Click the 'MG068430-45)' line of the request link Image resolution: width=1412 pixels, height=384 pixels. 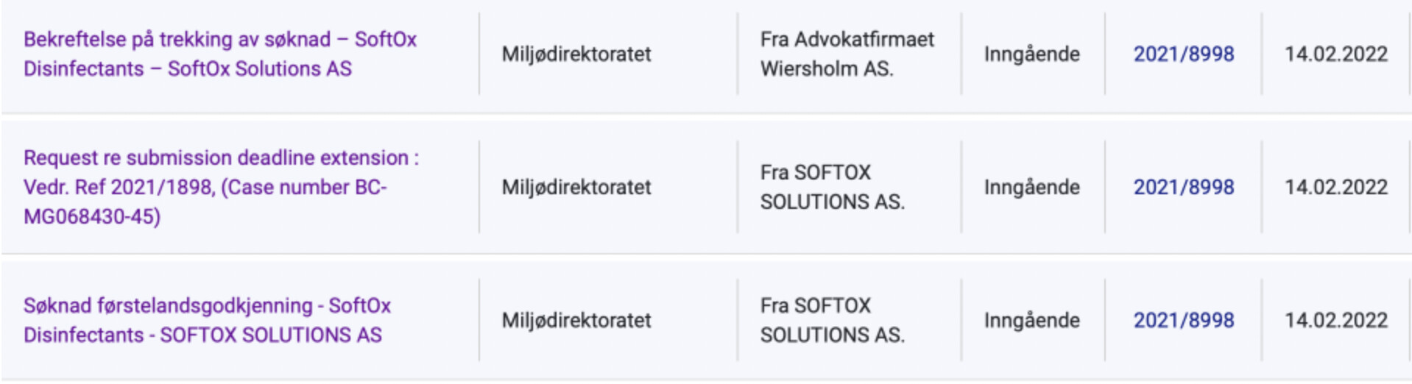click(92, 216)
